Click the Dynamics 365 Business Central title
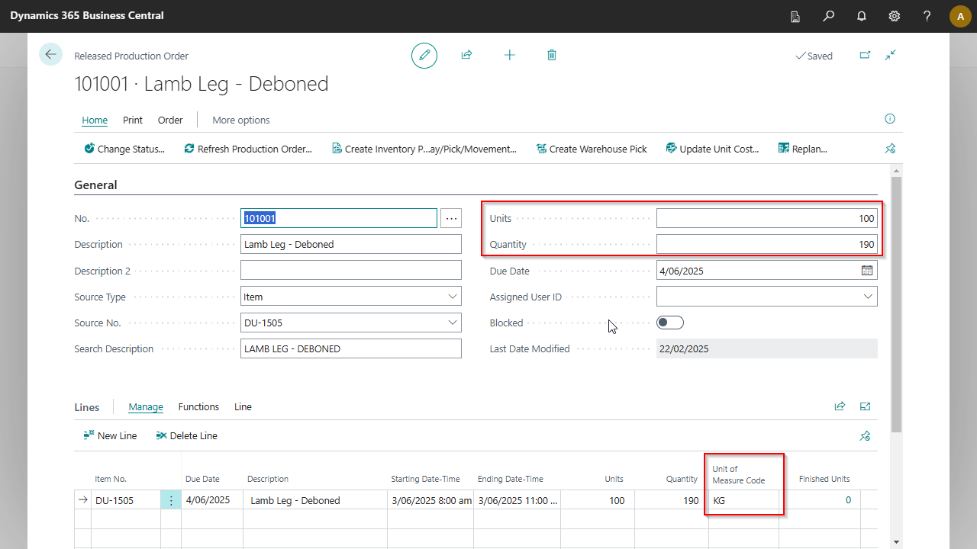 coord(87,15)
